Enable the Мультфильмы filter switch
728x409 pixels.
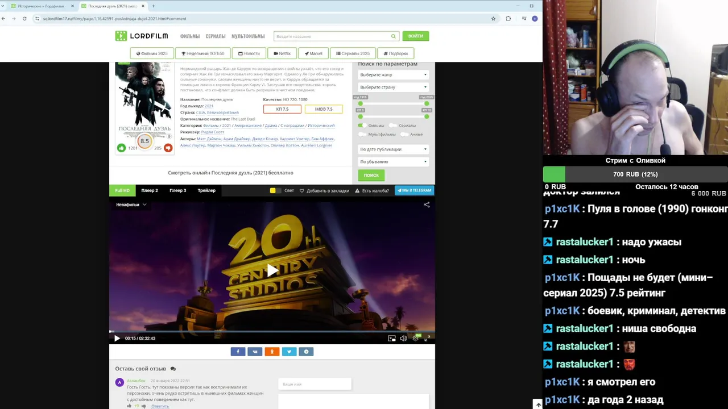[x=362, y=134]
